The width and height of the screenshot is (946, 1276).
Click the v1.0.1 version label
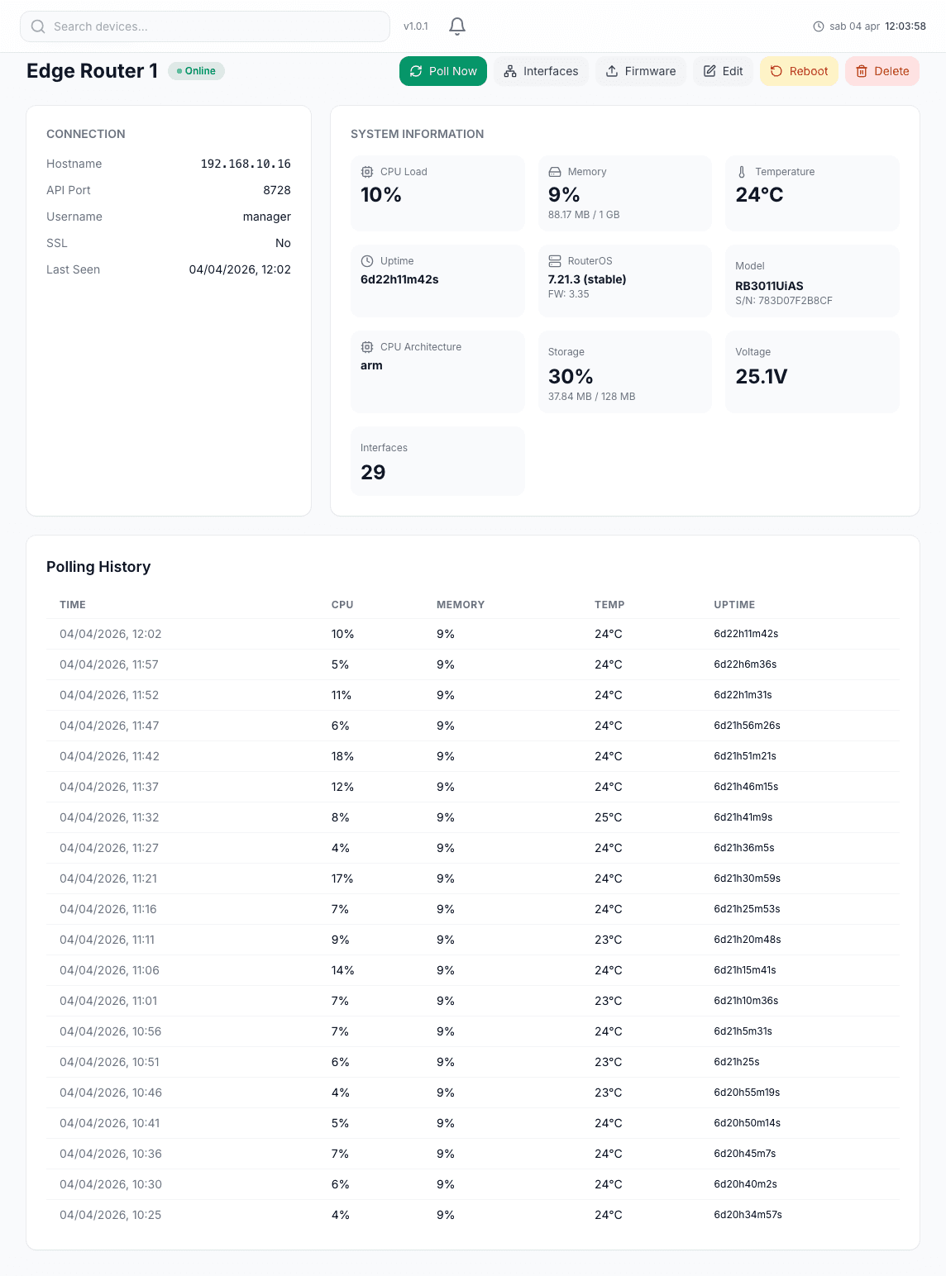click(415, 26)
